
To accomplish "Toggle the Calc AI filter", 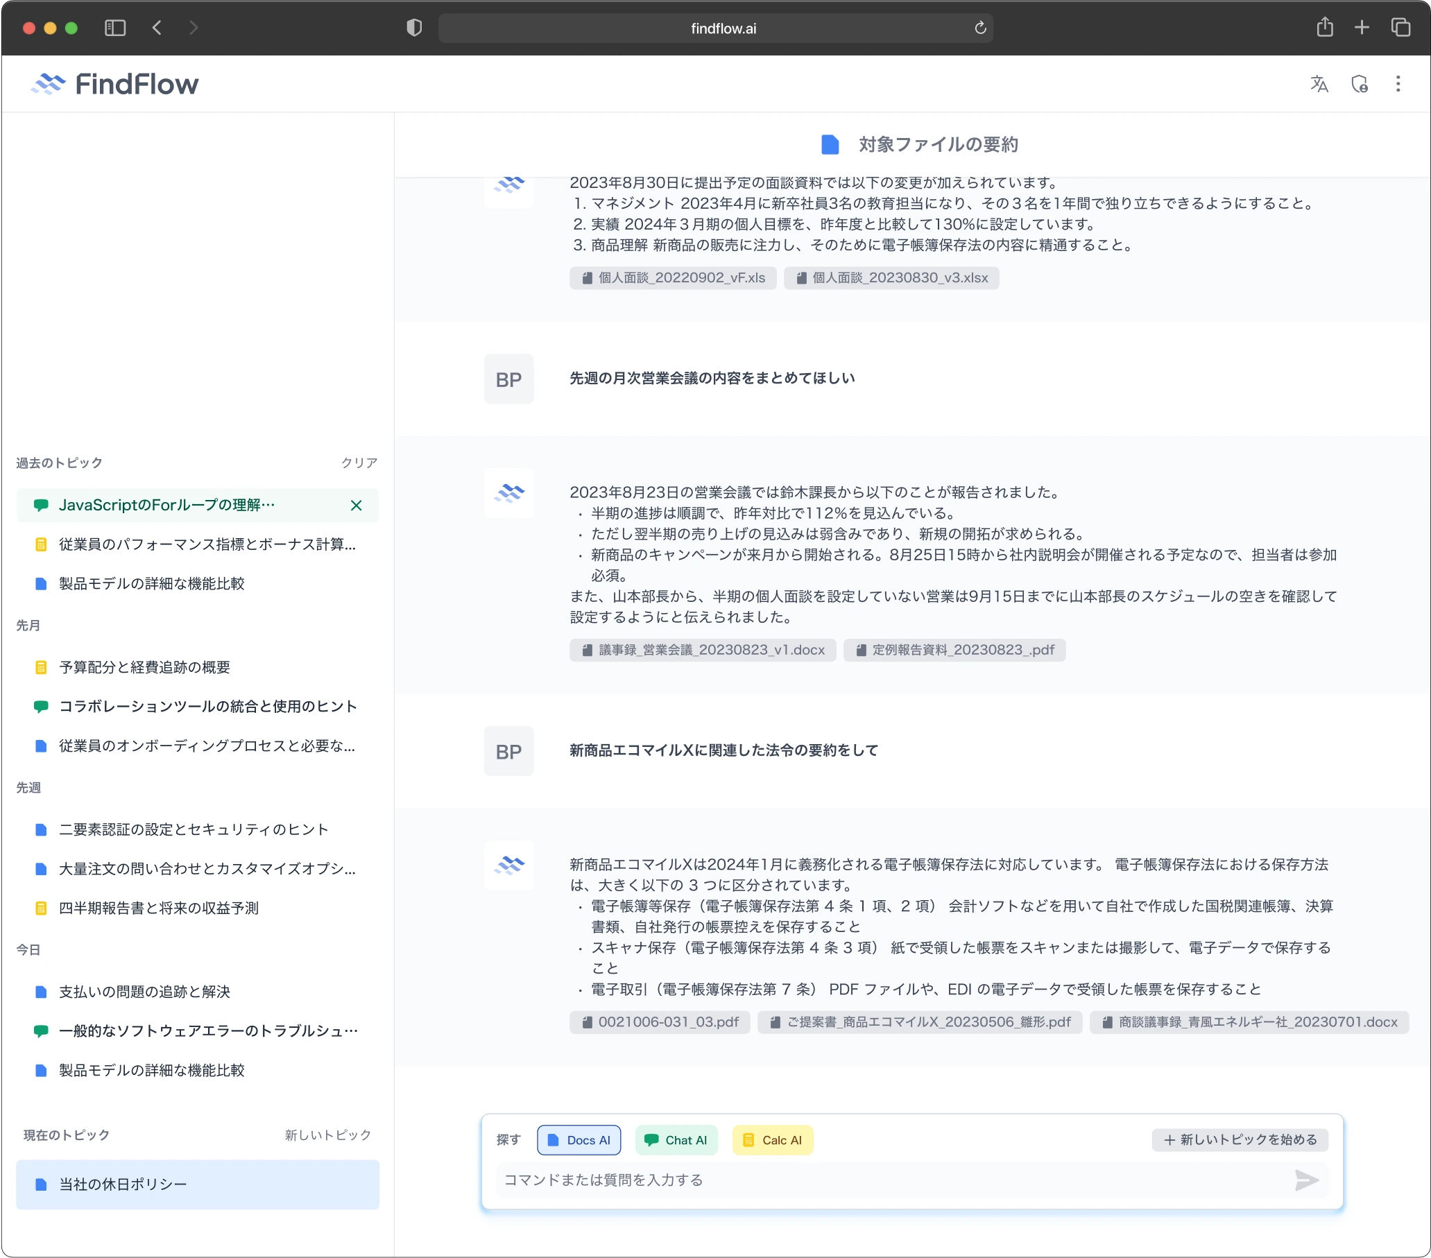I will pos(772,1139).
